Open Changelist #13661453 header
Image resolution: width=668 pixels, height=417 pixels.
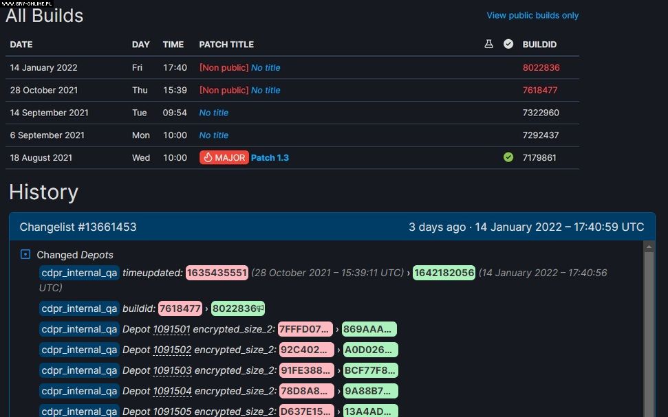click(x=78, y=227)
